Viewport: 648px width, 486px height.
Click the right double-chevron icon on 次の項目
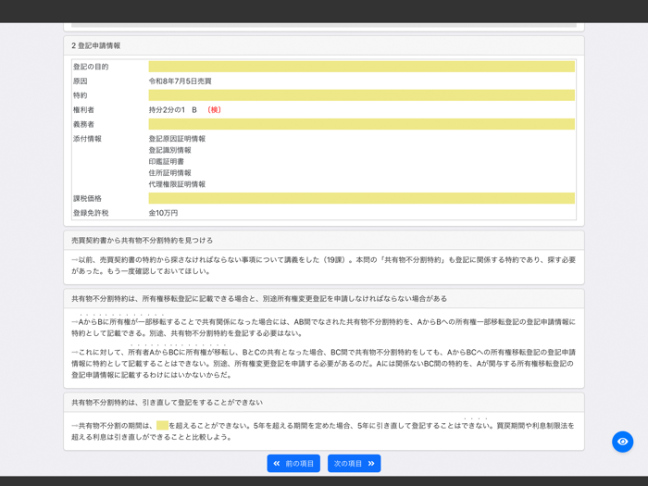(371, 463)
